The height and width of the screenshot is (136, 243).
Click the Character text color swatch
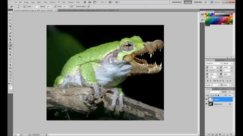coord(227,77)
